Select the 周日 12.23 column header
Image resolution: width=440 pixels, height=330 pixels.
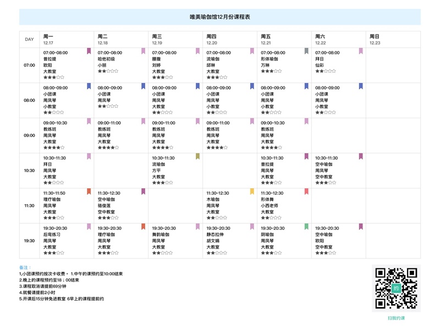(393, 39)
